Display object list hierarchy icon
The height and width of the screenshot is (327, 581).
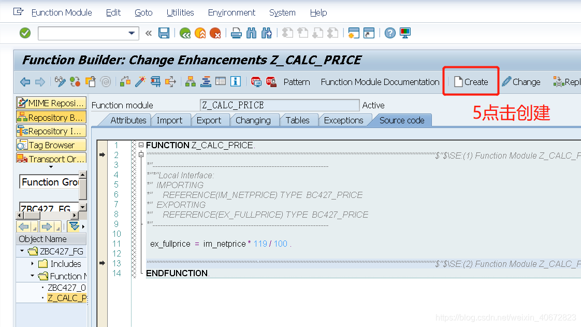point(191,81)
